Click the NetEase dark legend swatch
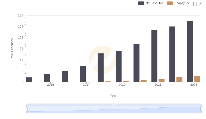The height and width of the screenshot is (119, 206). click(141, 3)
